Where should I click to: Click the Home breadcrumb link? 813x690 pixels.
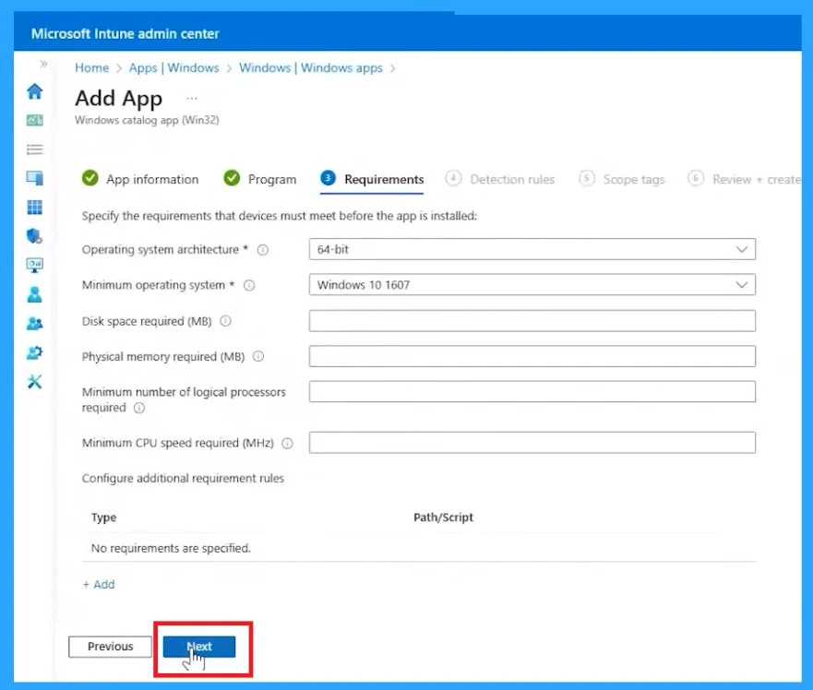pos(91,68)
